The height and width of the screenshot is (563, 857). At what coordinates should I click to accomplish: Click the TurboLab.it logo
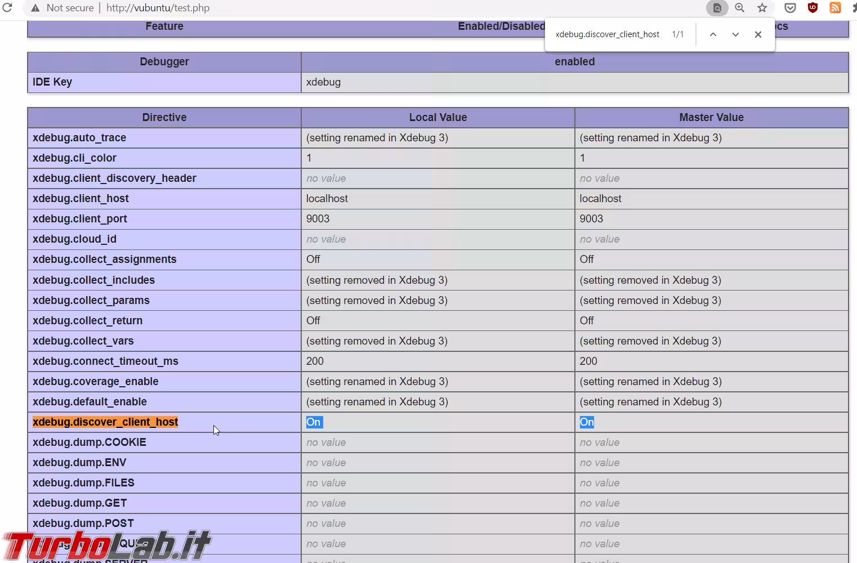pos(106,545)
